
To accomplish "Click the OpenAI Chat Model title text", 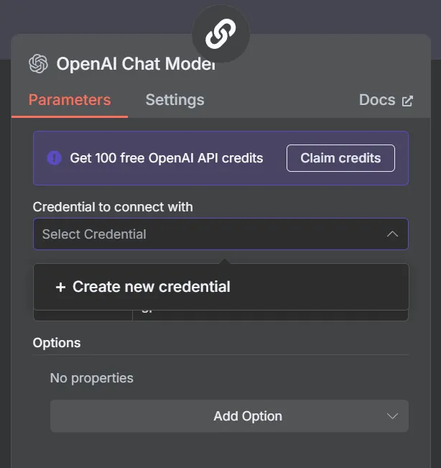I will point(136,64).
